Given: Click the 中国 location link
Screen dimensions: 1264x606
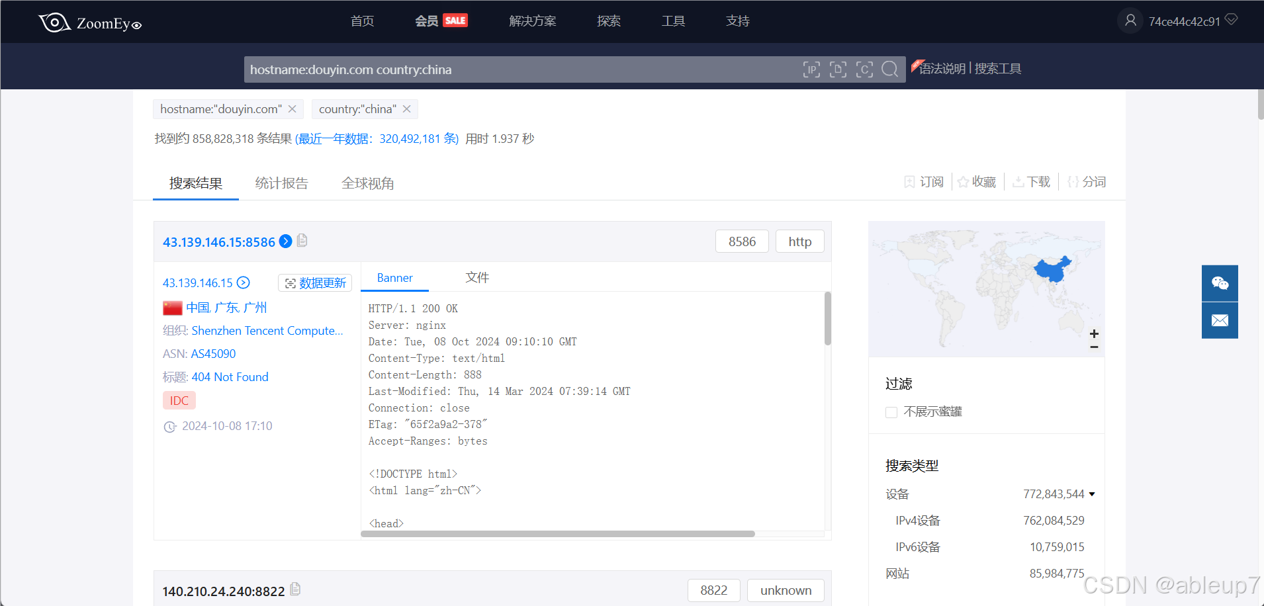Looking at the screenshot, I should coord(198,308).
